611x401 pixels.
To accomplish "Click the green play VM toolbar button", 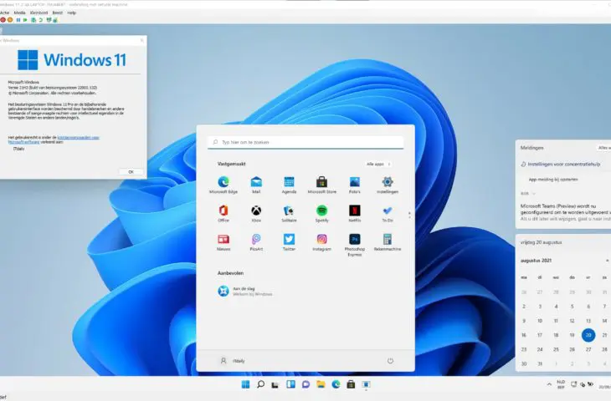I will click(25, 20).
